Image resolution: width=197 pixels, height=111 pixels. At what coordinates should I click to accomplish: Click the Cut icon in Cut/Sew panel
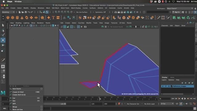(x=10, y=98)
